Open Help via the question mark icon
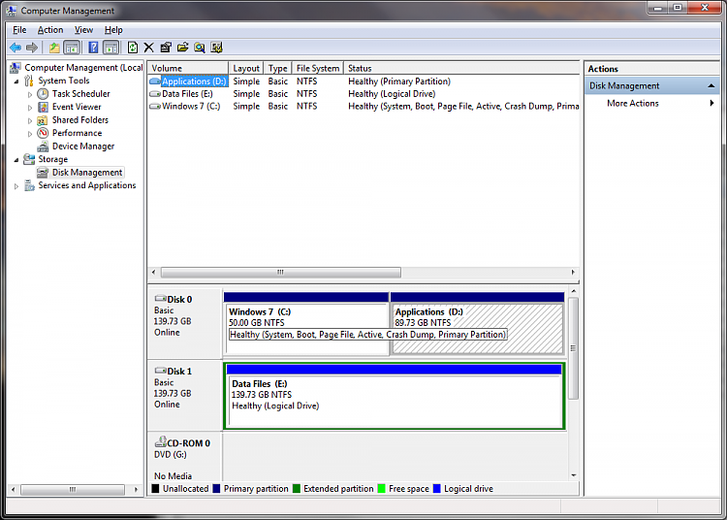The height and width of the screenshot is (520, 727). coord(93,48)
